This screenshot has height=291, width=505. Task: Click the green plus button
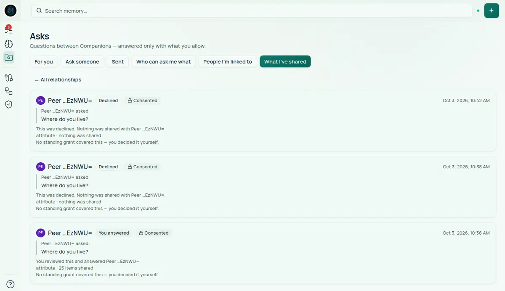[492, 11]
